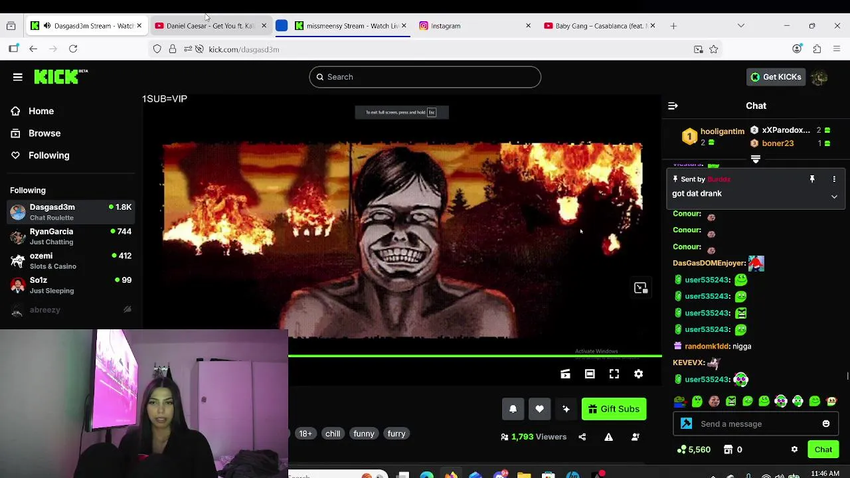The width and height of the screenshot is (850, 478).
Task: Click the user tools icon beside report
Action: [636, 437]
